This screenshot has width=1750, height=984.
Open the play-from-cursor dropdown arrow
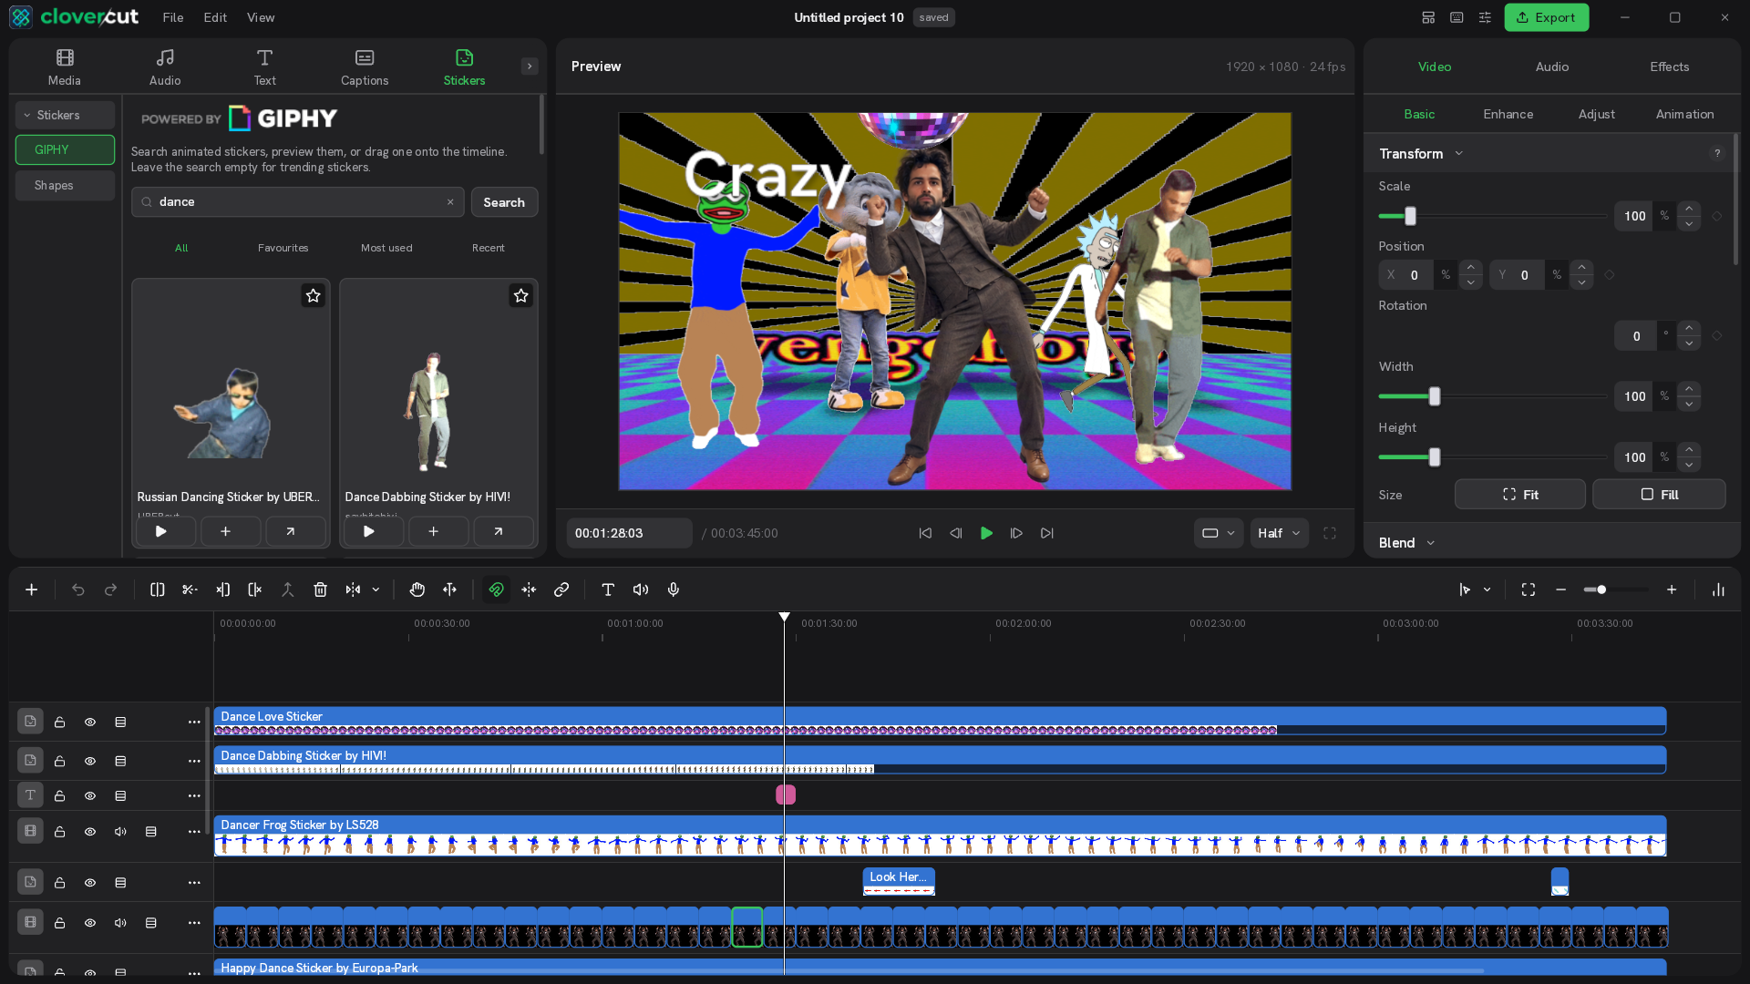1487,589
